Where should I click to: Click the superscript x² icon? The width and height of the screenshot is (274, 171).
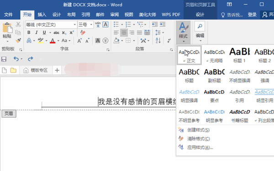tap(72, 32)
